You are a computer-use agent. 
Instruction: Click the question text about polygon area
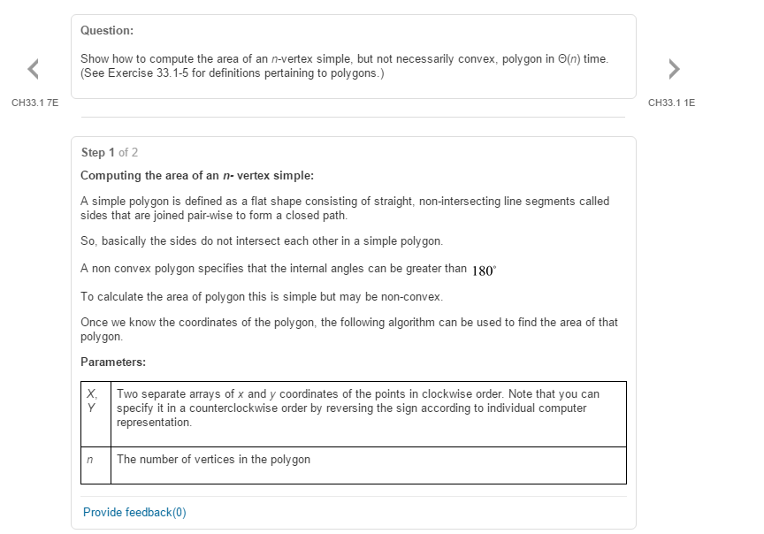pos(345,65)
